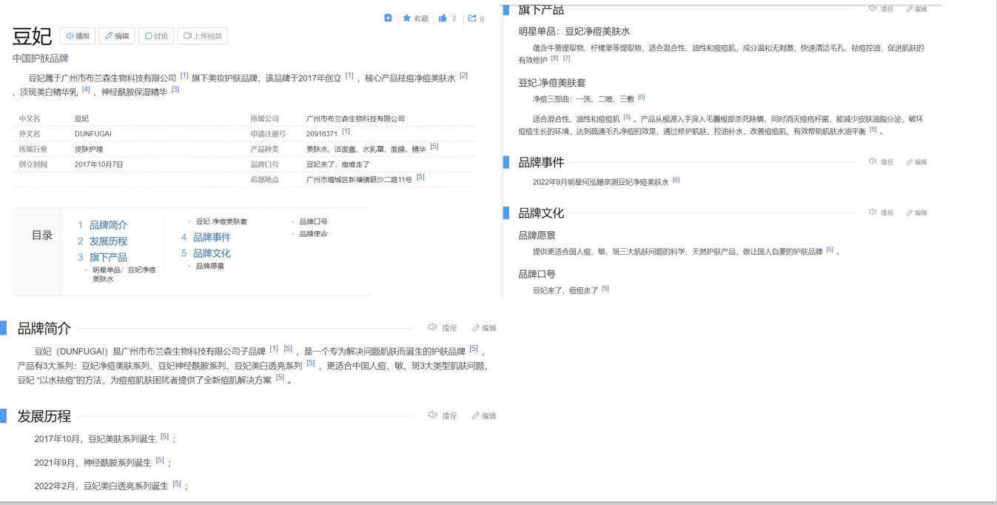Click the share icon at top
The height and width of the screenshot is (505, 997).
pos(471,19)
